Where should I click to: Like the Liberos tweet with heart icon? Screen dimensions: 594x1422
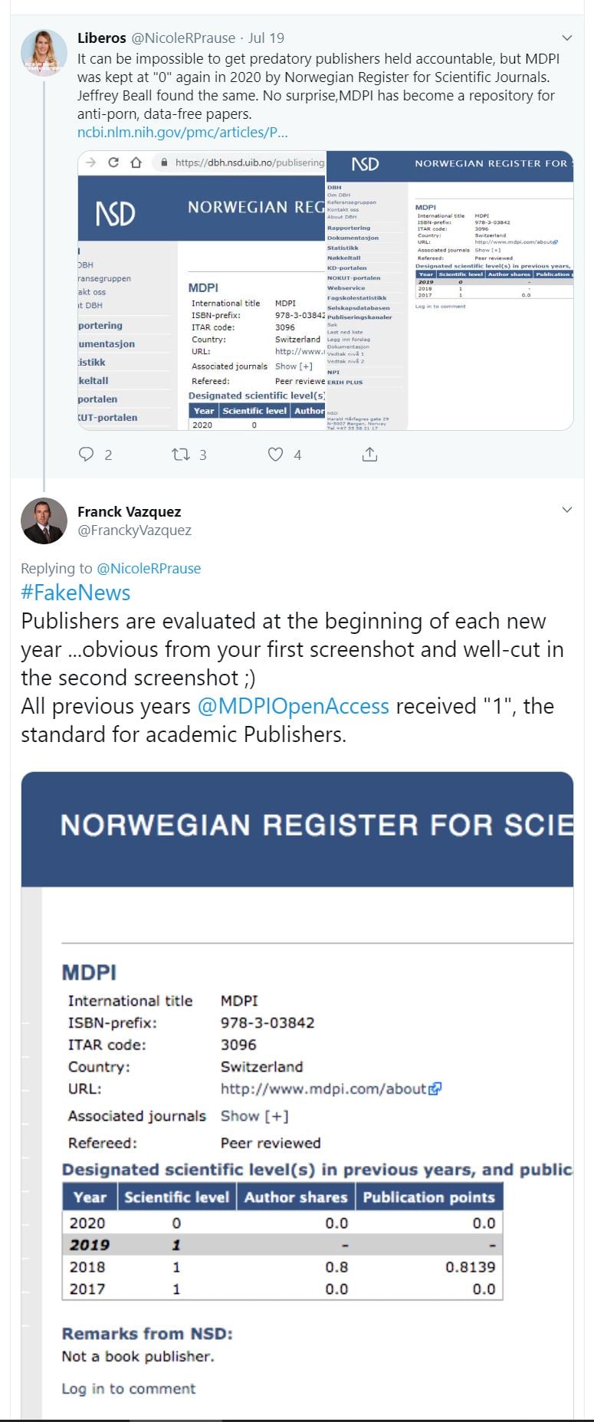275,455
